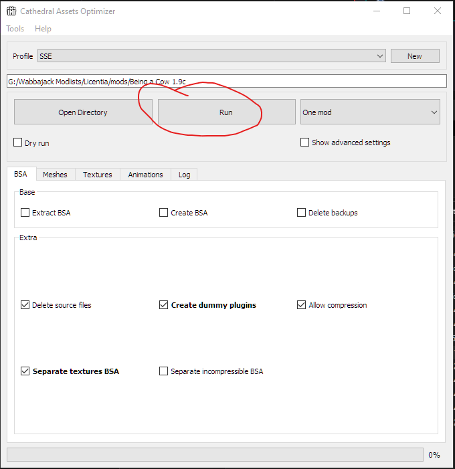This screenshot has height=469, width=455.
Task: Minimize the Cathedral Assets Optimizer window
Action: click(377, 11)
